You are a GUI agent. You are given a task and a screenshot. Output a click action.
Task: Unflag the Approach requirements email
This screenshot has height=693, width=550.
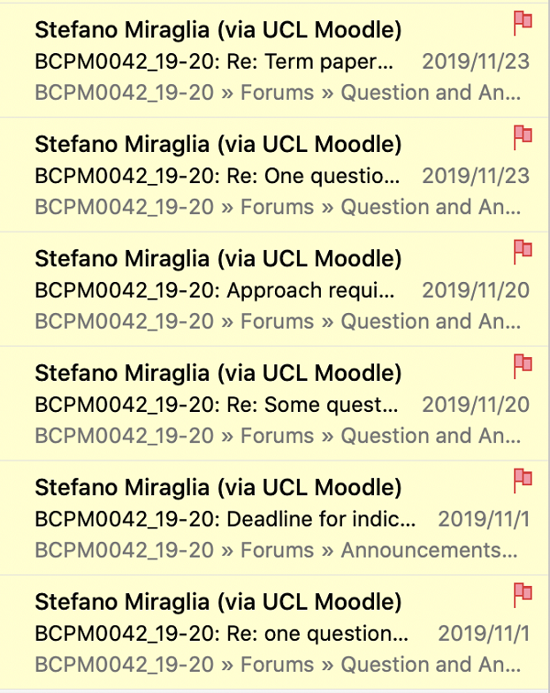tap(522, 253)
